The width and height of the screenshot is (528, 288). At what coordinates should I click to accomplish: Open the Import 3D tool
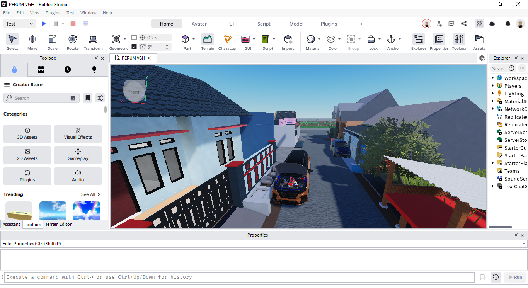tap(288, 42)
